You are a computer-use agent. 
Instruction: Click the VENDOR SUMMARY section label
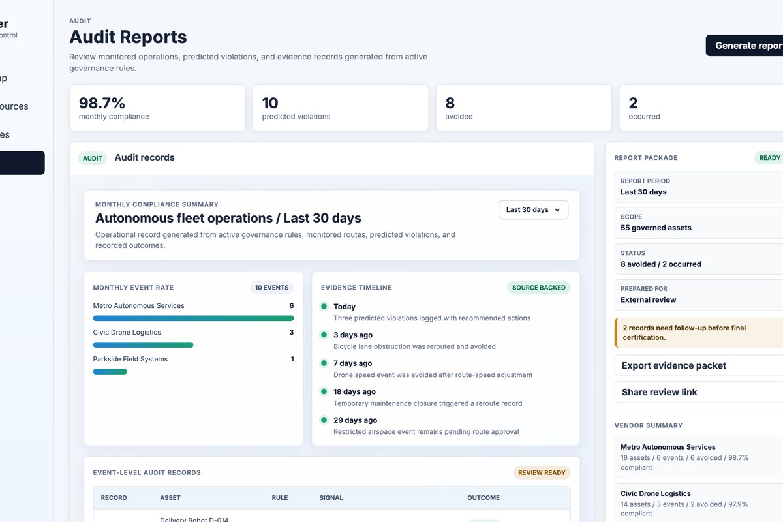tap(649, 425)
